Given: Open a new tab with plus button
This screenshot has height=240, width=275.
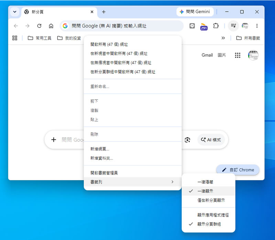Looking at the screenshot, I should [104, 12].
